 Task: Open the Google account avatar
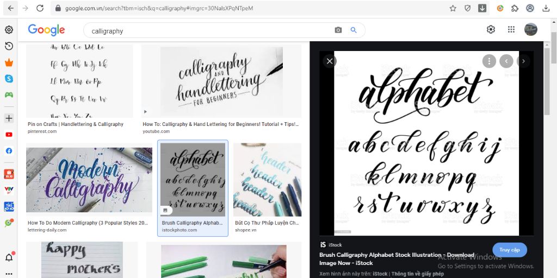click(531, 29)
